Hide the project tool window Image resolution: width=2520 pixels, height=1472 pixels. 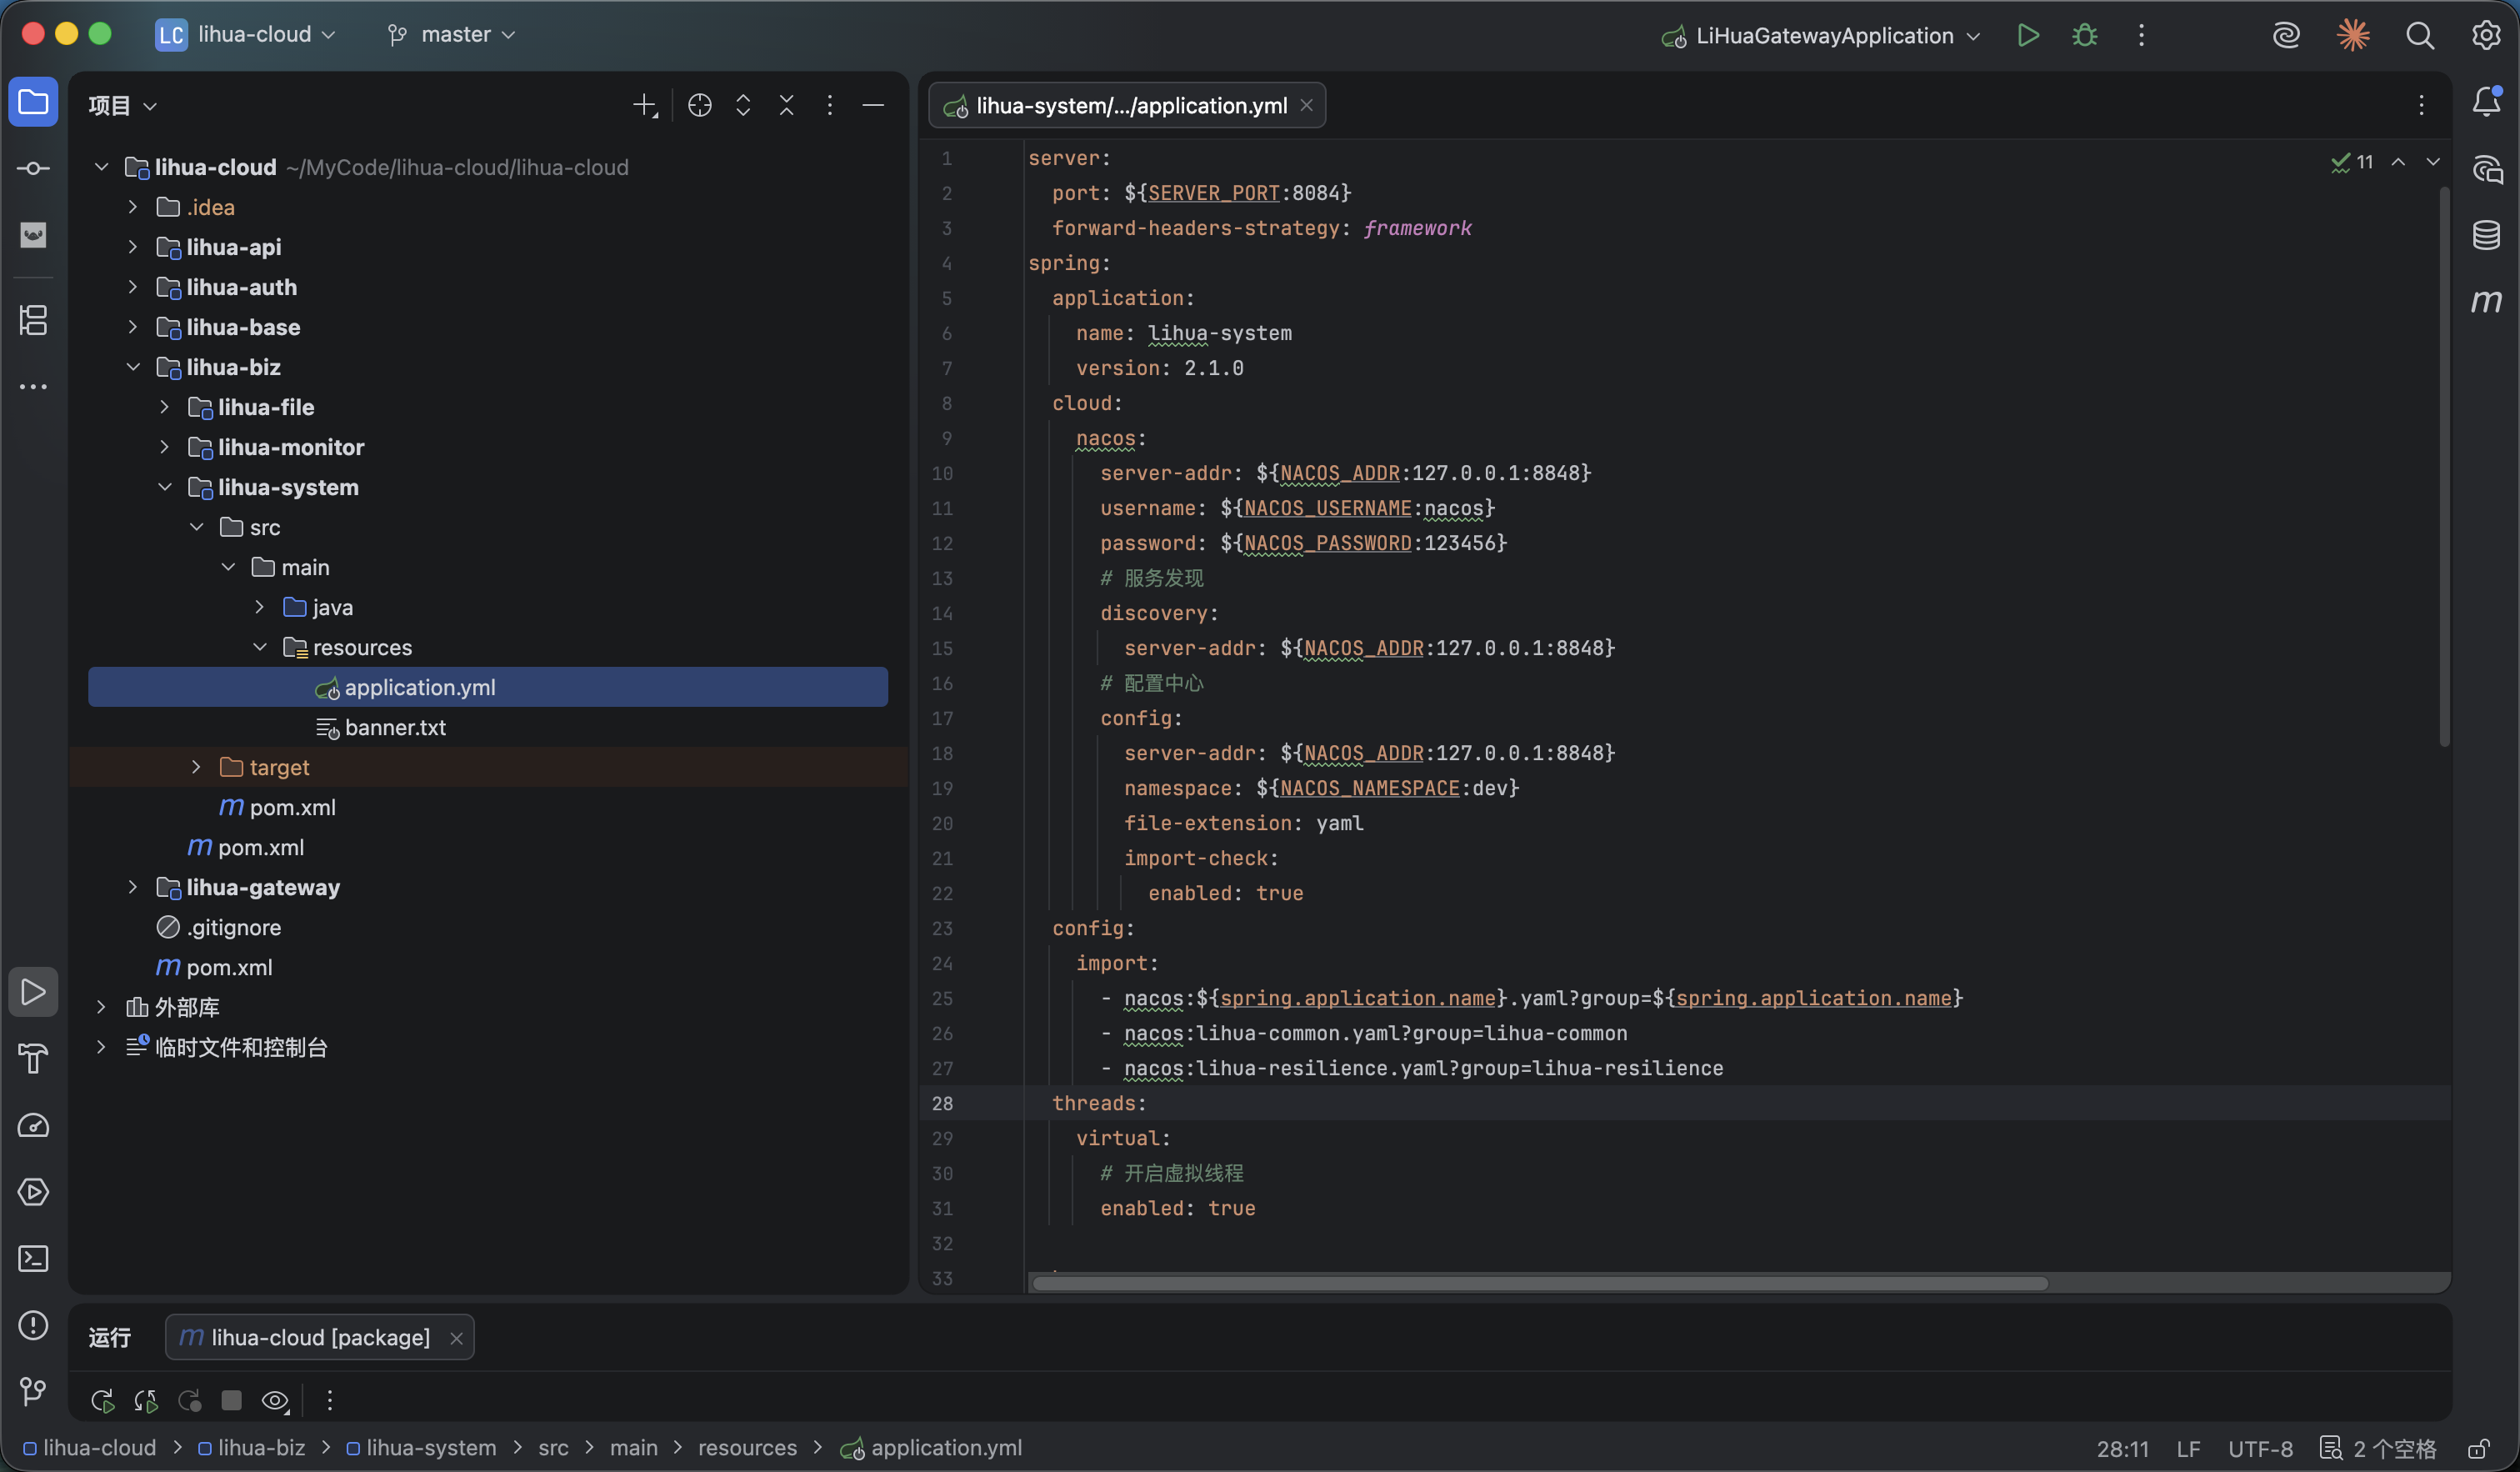click(873, 105)
